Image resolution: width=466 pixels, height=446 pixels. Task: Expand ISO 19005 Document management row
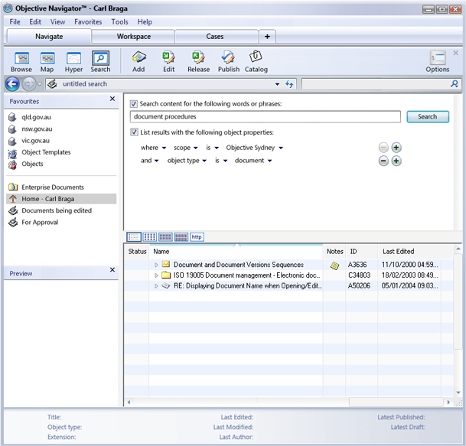156,275
